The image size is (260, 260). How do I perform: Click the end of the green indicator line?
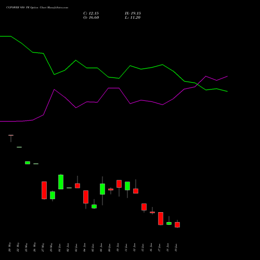[227, 92]
